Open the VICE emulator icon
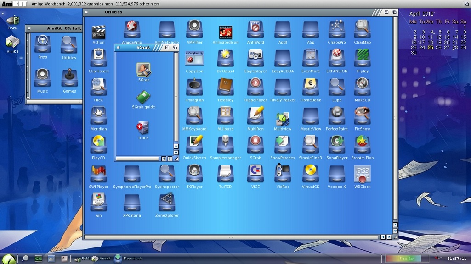The height and width of the screenshot is (264, 471). pyautogui.click(x=255, y=174)
